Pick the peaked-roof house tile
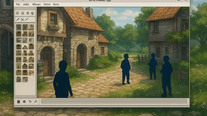 (25, 66)
